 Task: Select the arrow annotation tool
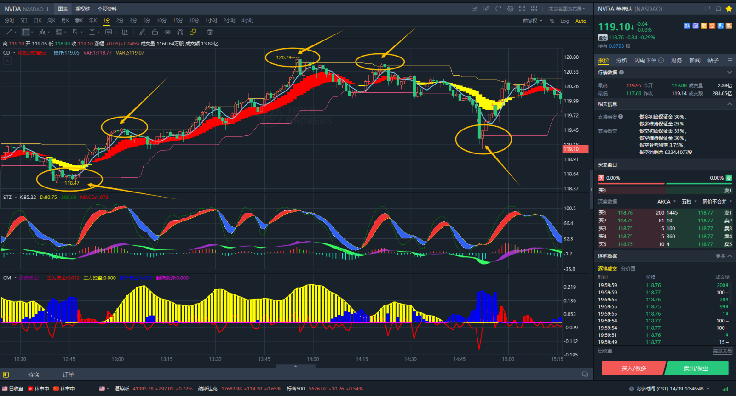pos(75,32)
